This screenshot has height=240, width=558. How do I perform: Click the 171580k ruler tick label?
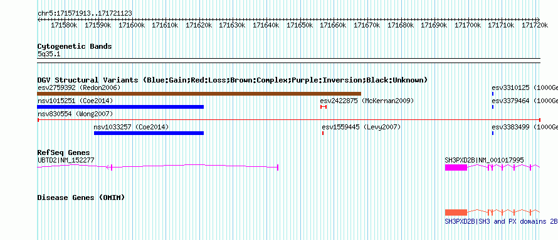click(x=64, y=25)
